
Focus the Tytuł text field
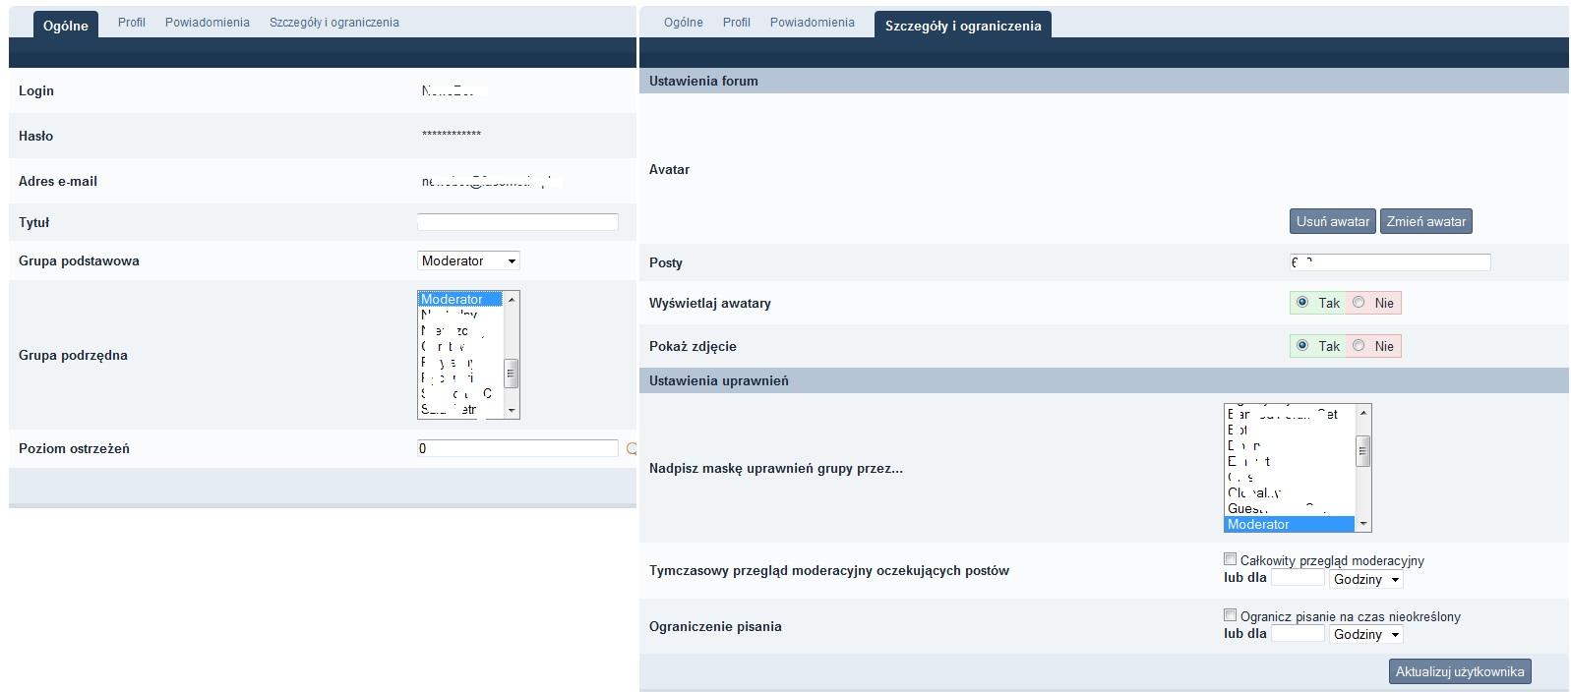[x=517, y=222]
